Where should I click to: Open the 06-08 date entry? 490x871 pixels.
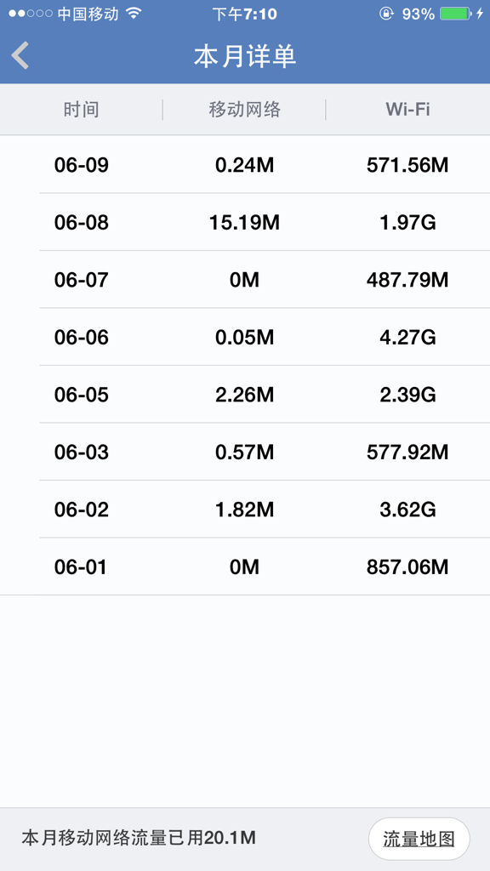(81, 223)
